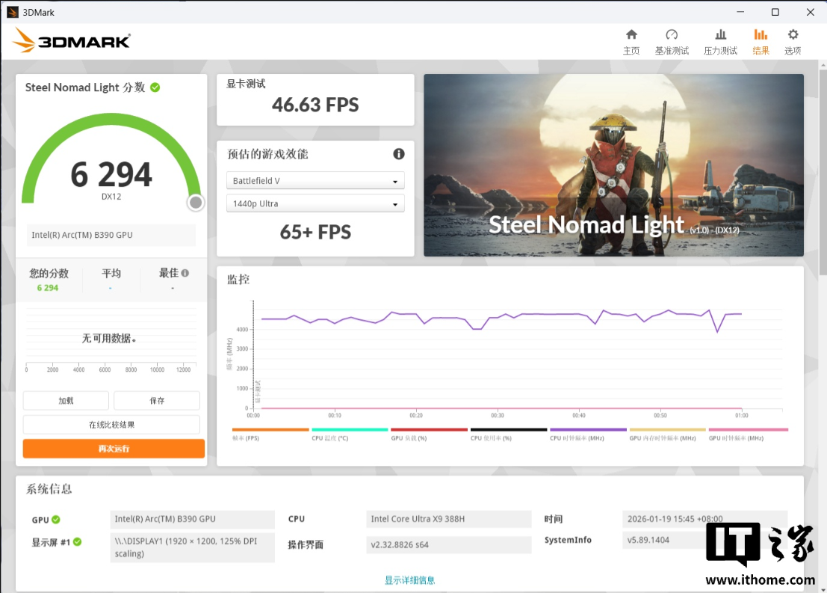Click the green checkmark beside Steel Nomad Light 分数

155,87
